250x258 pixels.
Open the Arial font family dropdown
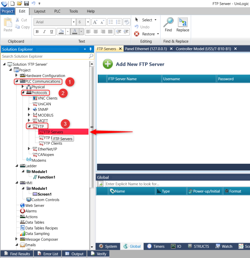(x=74, y=22)
